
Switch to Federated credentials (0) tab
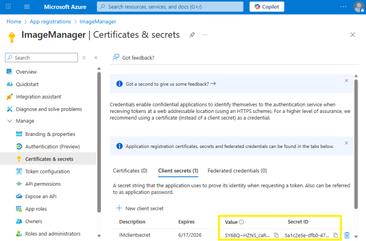pos(237,170)
